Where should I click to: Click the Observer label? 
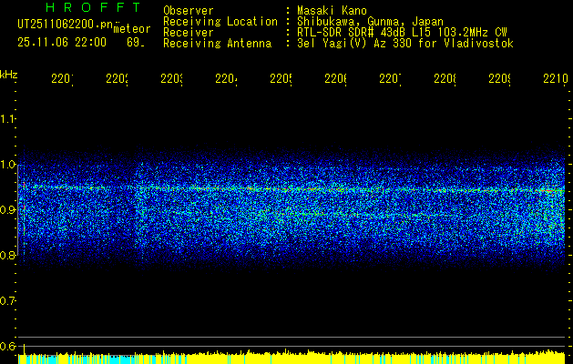pyautogui.click(x=189, y=10)
